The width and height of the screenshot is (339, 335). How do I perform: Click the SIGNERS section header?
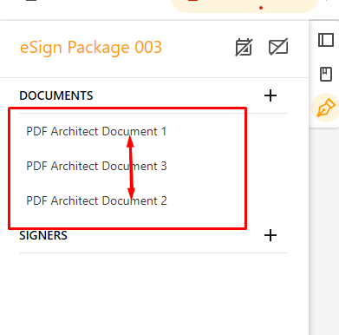tap(43, 235)
